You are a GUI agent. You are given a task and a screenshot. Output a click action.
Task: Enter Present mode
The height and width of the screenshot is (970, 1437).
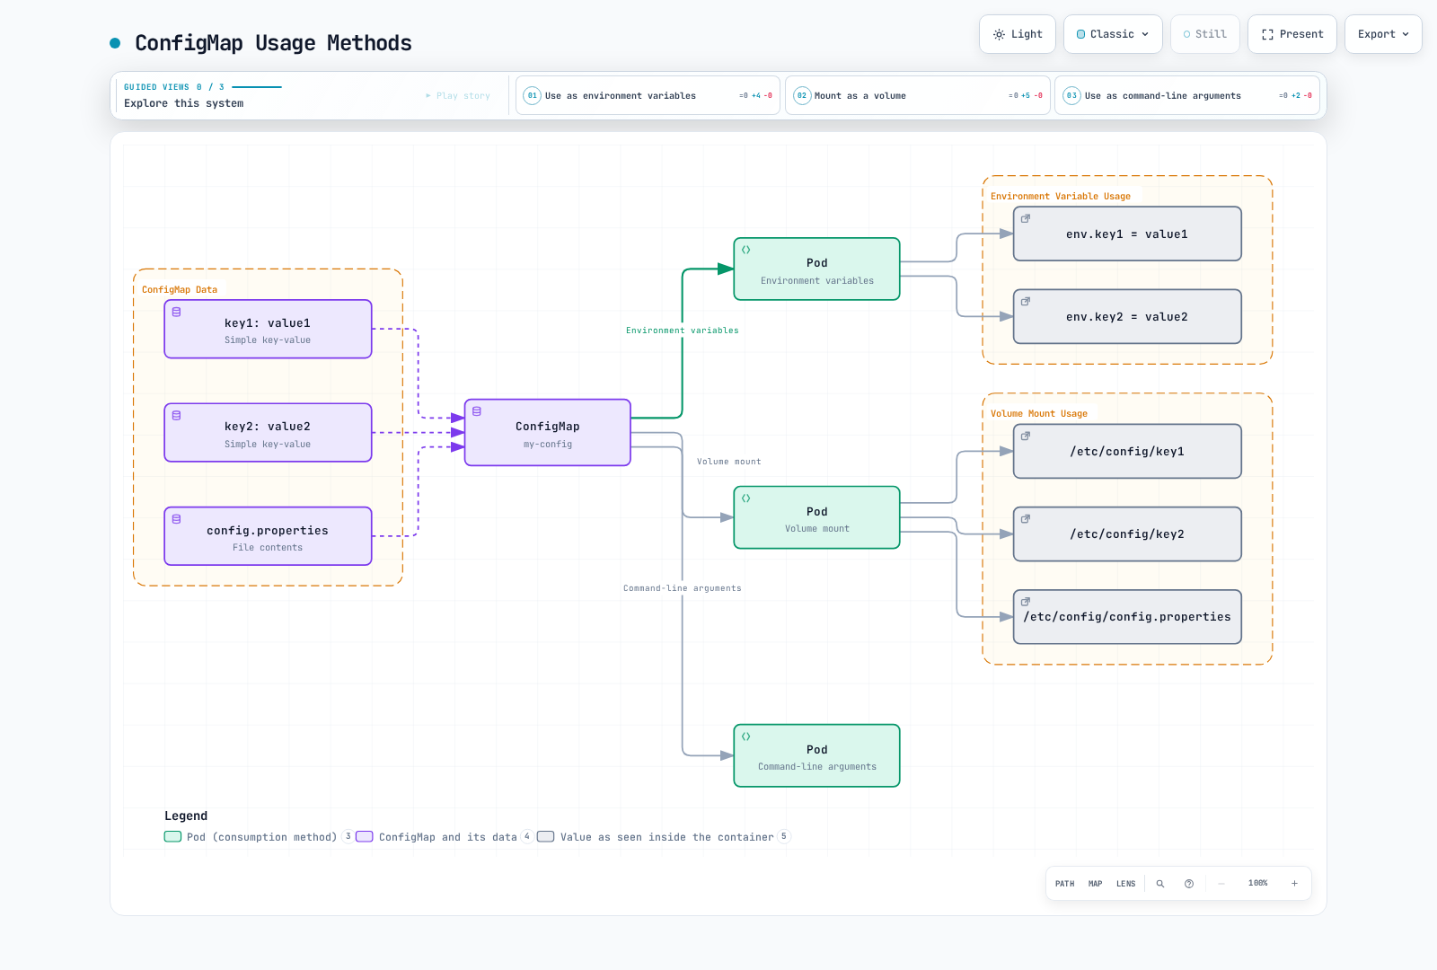[x=1292, y=34]
